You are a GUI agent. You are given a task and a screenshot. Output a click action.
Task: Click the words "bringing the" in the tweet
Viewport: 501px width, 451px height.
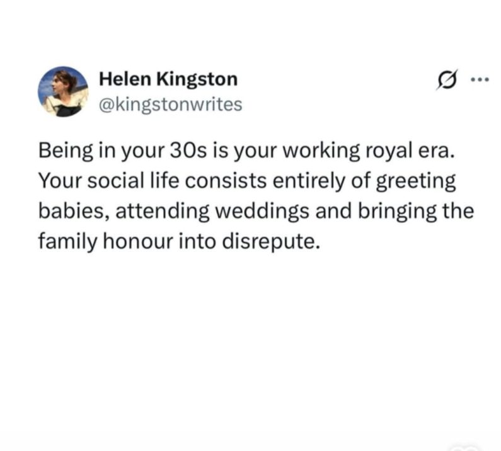pos(416,212)
